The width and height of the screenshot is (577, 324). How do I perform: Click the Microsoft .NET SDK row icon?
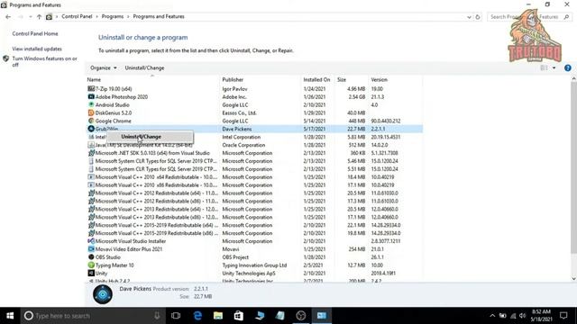[x=91, y=153]
